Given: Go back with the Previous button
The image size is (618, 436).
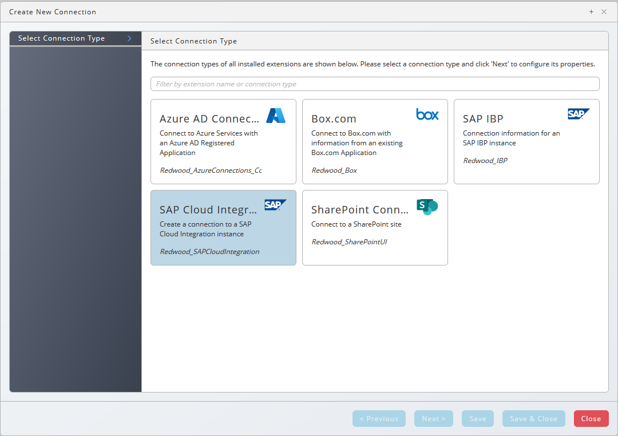Looking at the screenshot, I should pyautogui.click(x=379, y=419).
